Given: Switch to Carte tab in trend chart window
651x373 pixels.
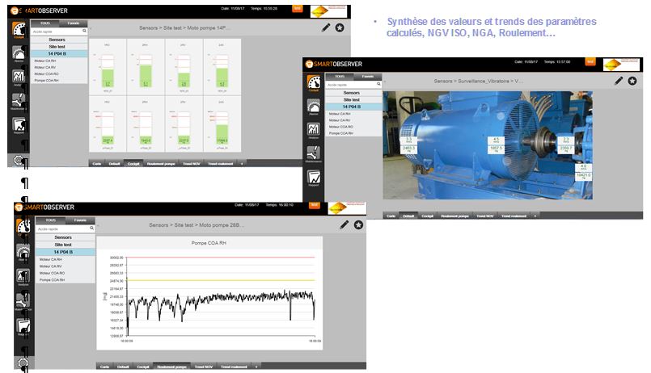Looking at the screenshot, I should pyautogui.click(x=104, y=367).
